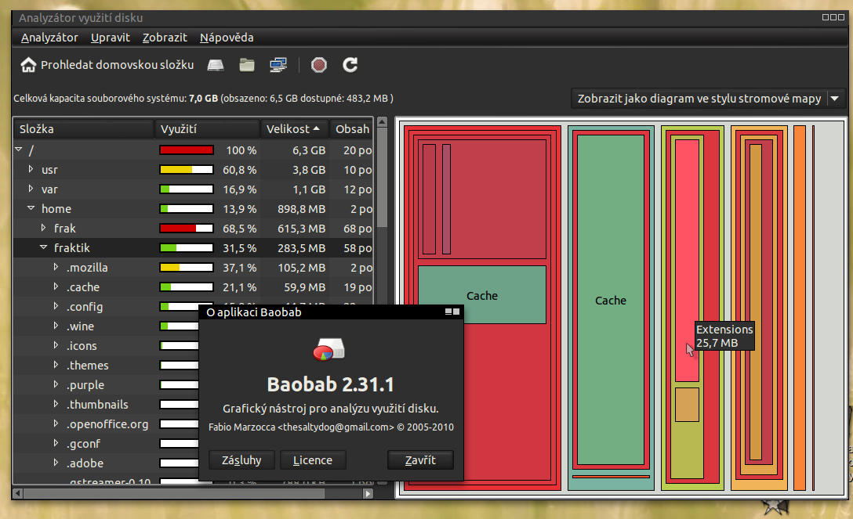Refresh scan with the reload arrow icon
The image size is (853, 519).
pos(350,65)
